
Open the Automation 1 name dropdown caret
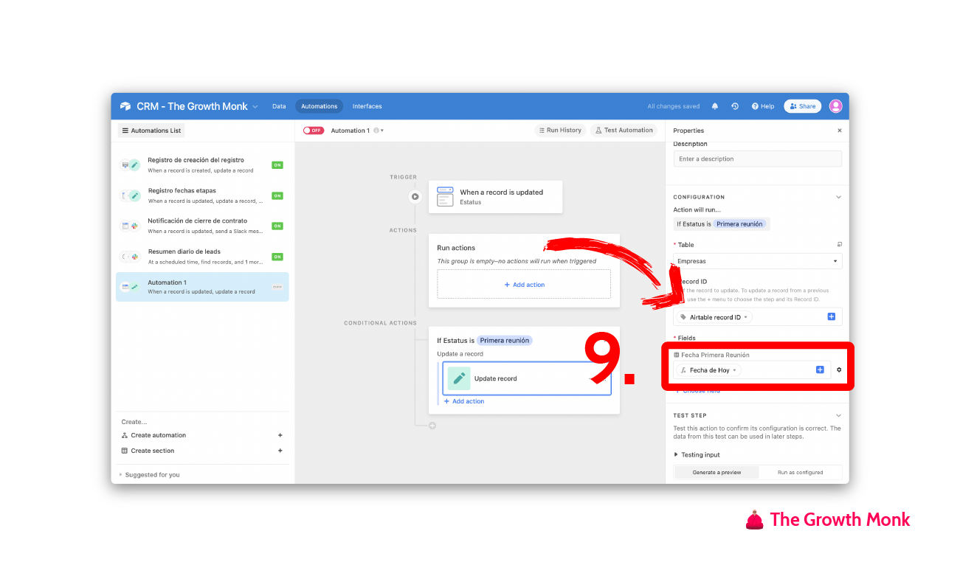pyautogui.click(x=382, y=131)
